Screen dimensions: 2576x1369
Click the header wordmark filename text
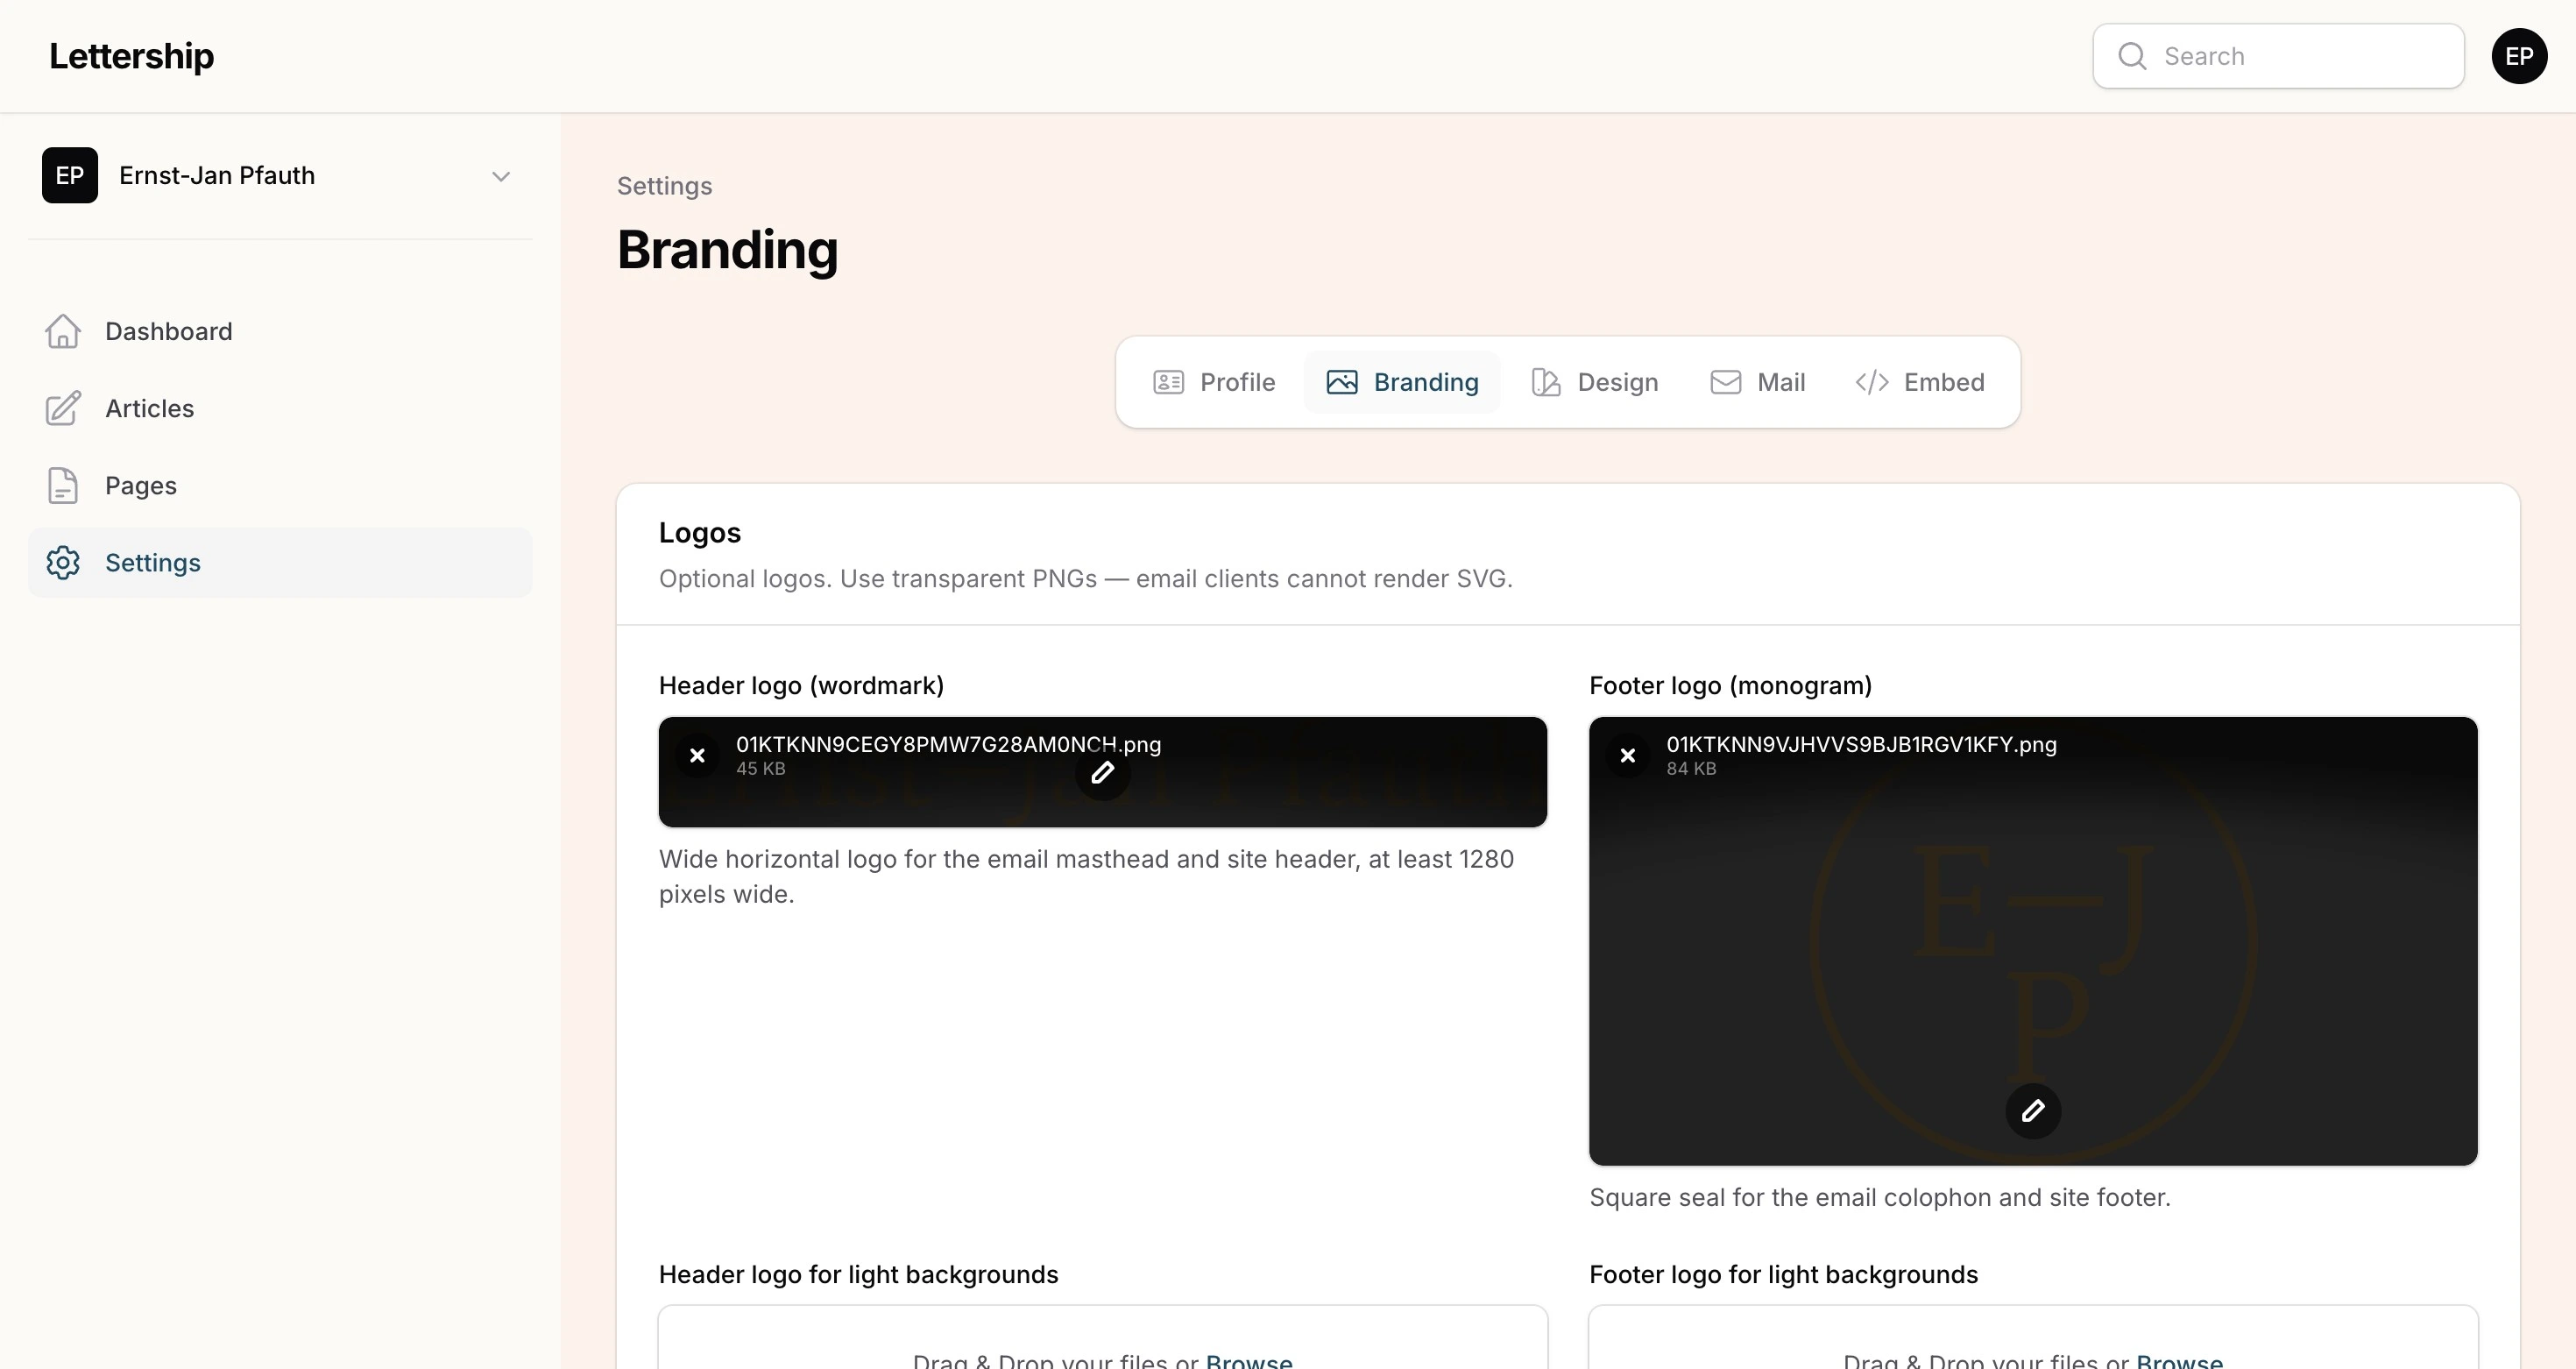click(x=948, y=744)
